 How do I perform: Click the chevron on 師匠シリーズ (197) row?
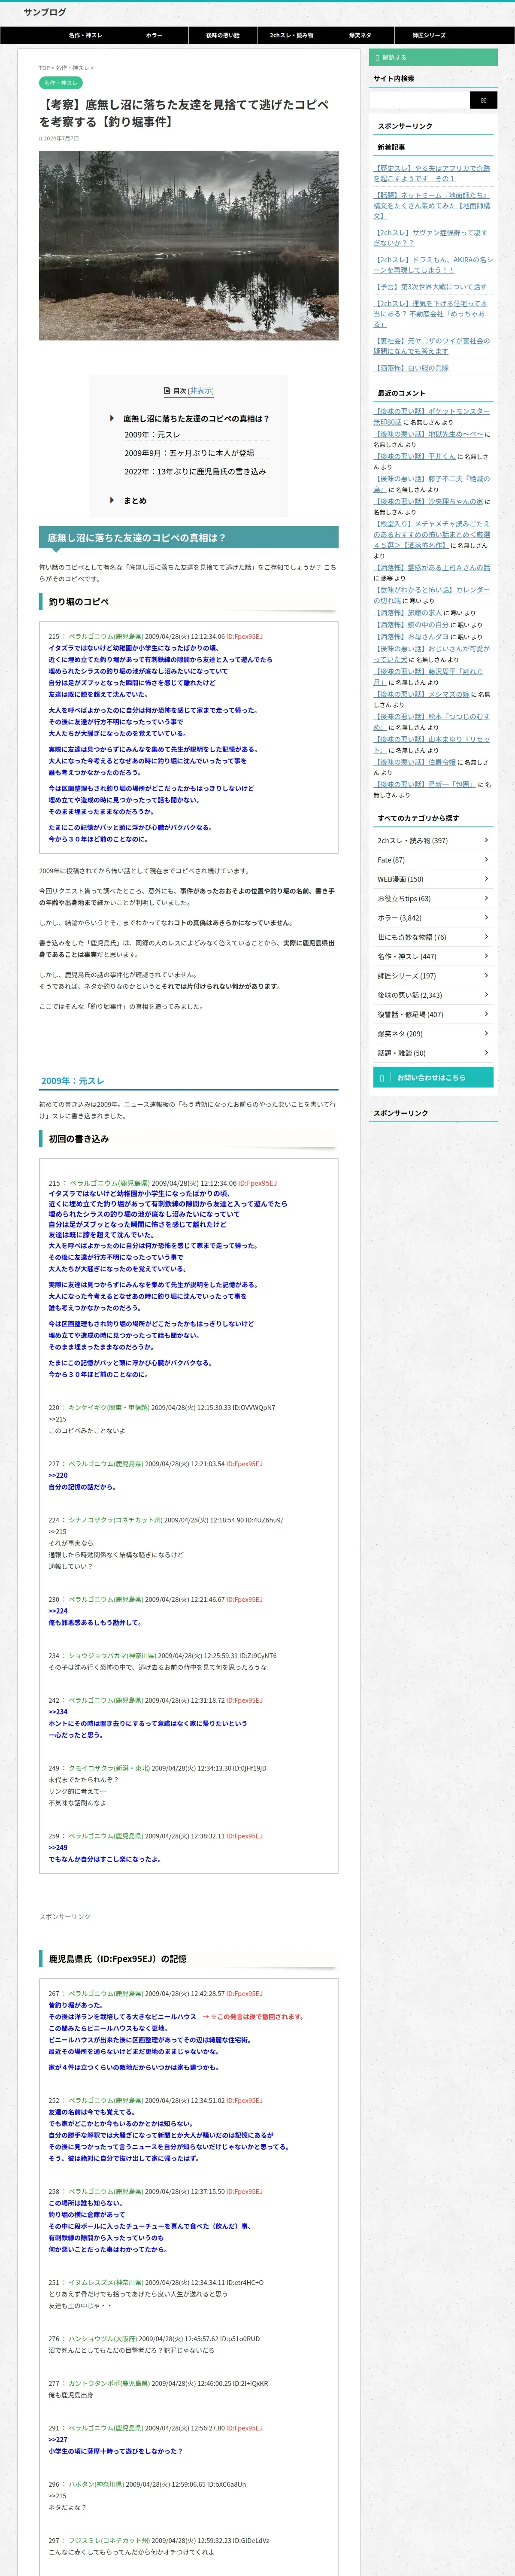coord(487,976)
